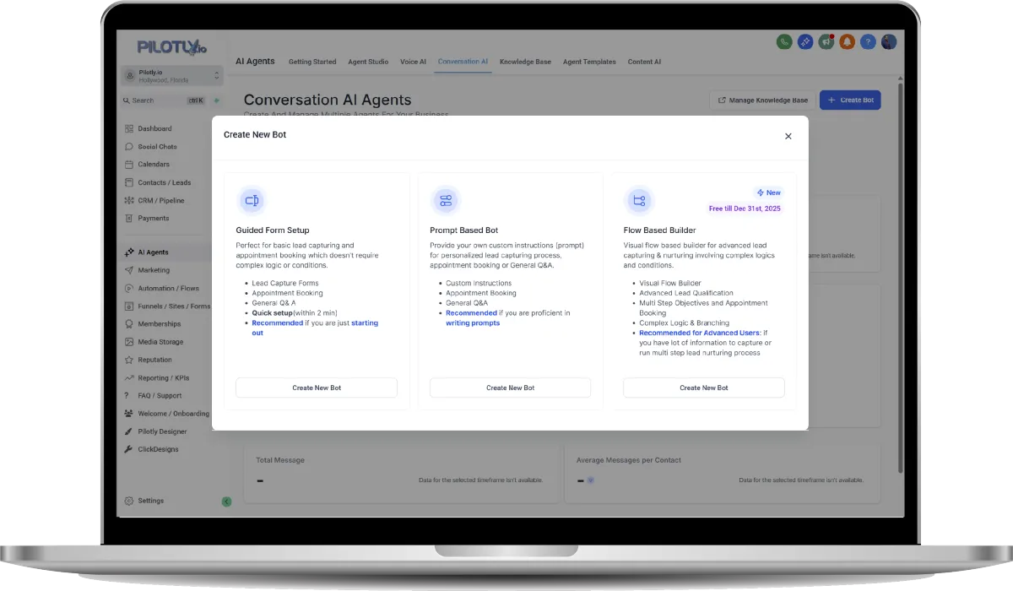Open Media Storage in the sidebar
Screen dimensions: 1013x591
tap(160, 342)
